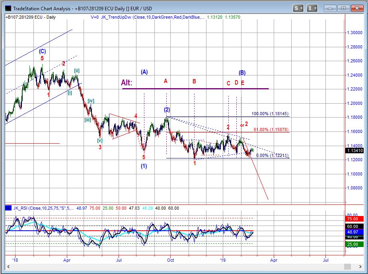This screenshot has width=368, height=274.
Task: Minimize the Chart Analysis window
Action: 330,8
